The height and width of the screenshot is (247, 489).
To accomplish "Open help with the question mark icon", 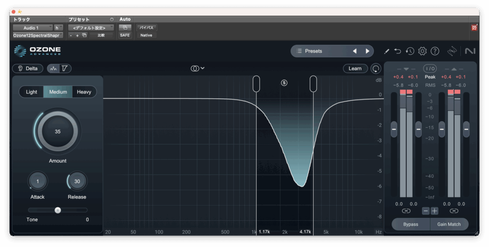I will [435, 51].
